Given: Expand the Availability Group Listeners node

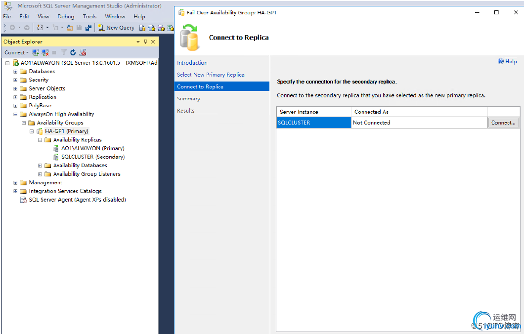Looking at the screenshot, I should click(40, 174).
